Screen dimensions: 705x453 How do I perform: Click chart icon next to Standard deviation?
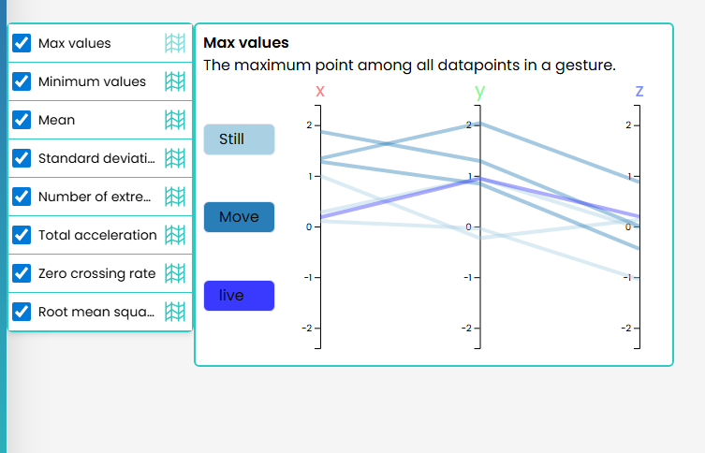[174, 158]
